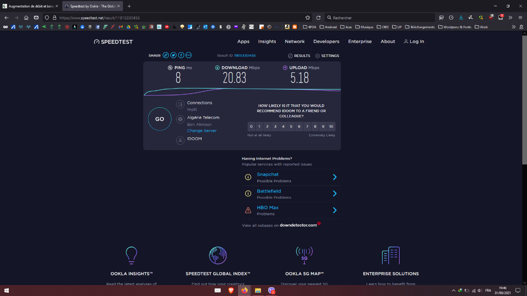Rate recommendation score 10
Image resolution: width=527 pixels, height=296 pixels.
[331, 126]
